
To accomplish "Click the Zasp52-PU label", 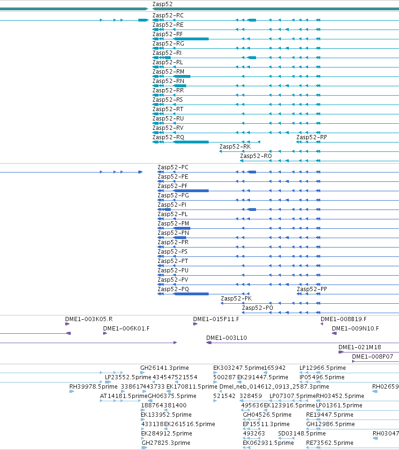I will (173, 270).
